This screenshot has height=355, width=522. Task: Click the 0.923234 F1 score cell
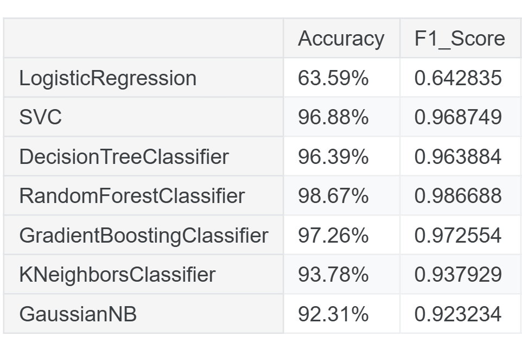coord(461,314)
